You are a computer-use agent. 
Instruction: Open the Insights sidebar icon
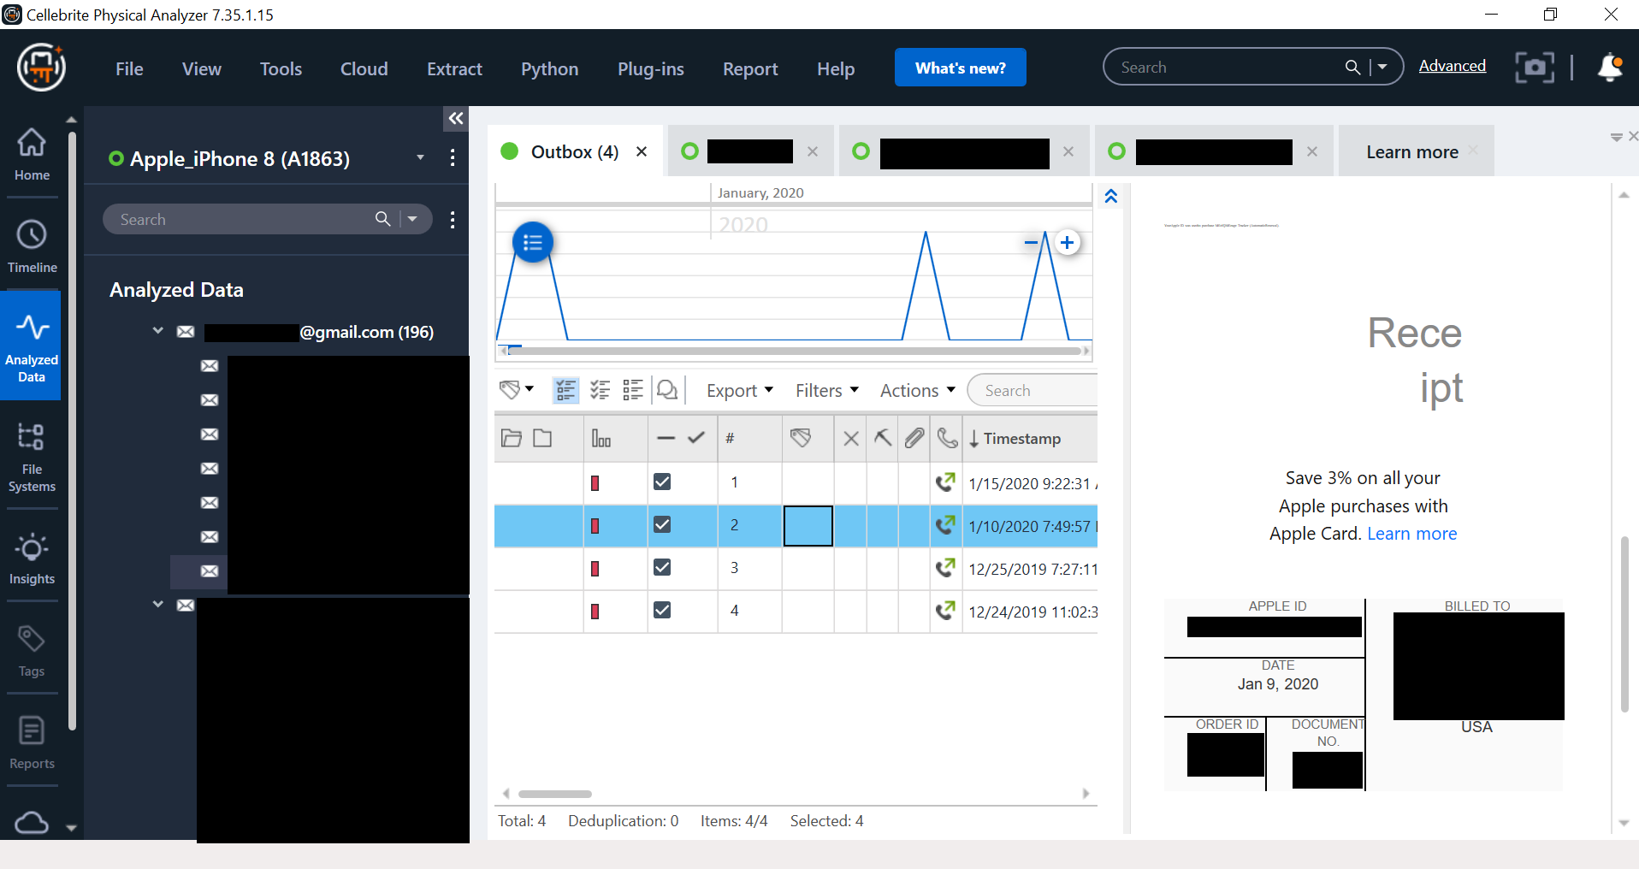tap(32, 558)
